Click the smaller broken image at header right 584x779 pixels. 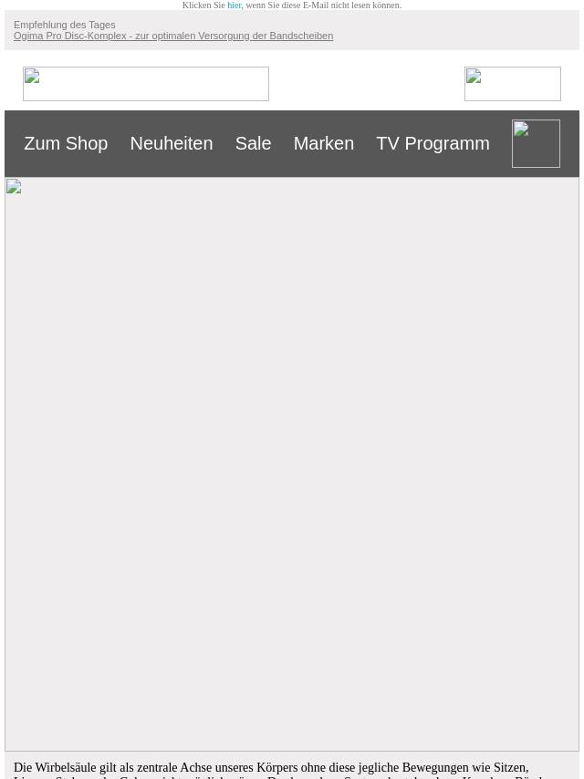513,84
